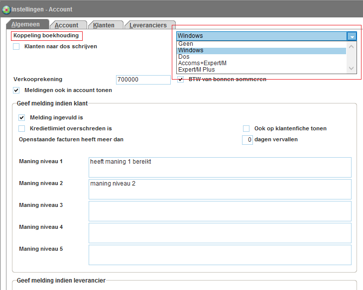Enable Kredietlimiet overschreden is checkbox
363x290 pixels.
coord(21,129)
